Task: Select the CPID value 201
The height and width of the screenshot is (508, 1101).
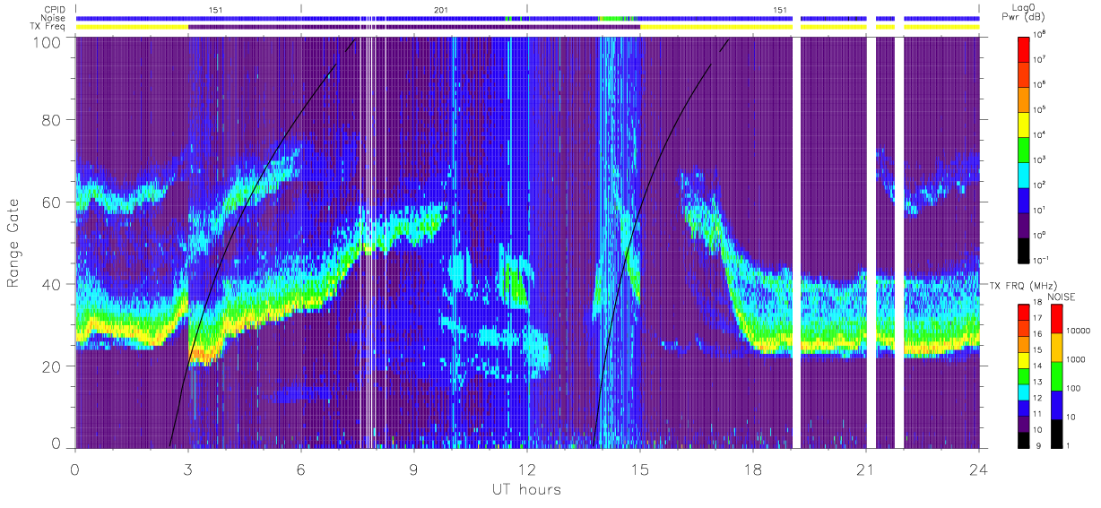Action: pos(441,10)
